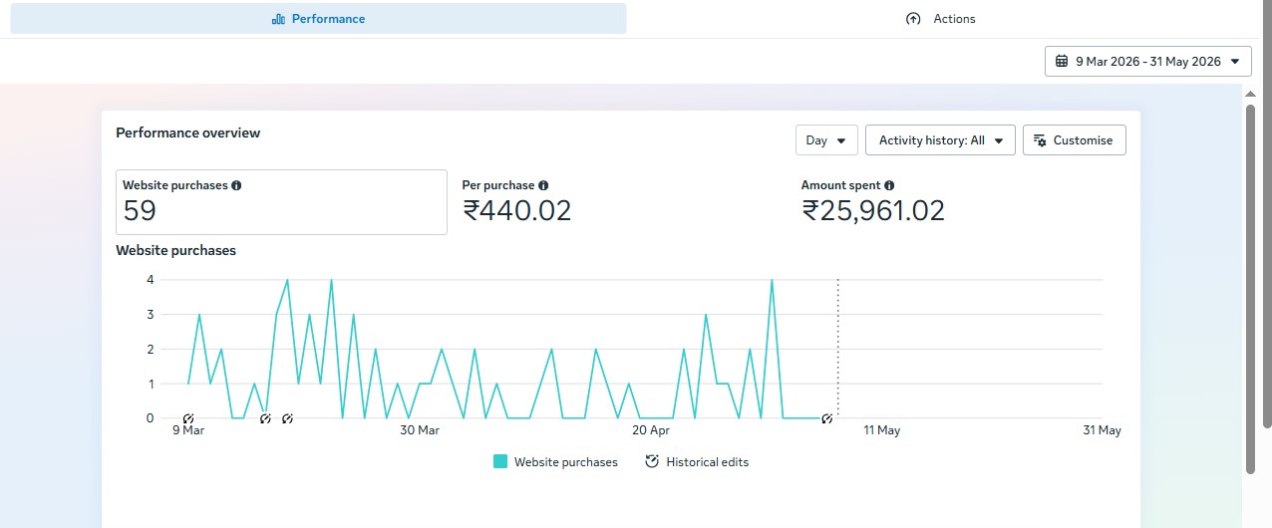Screen dimensions: 1272x528
Task: Click the calendar icon in date range
Action: (1063, 61)
